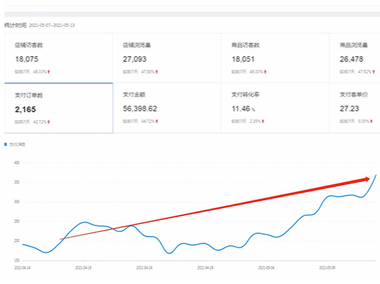This screenshot has width=380, height=284.
Task: Click the value 26,478
Action: [x=352, y=59]
